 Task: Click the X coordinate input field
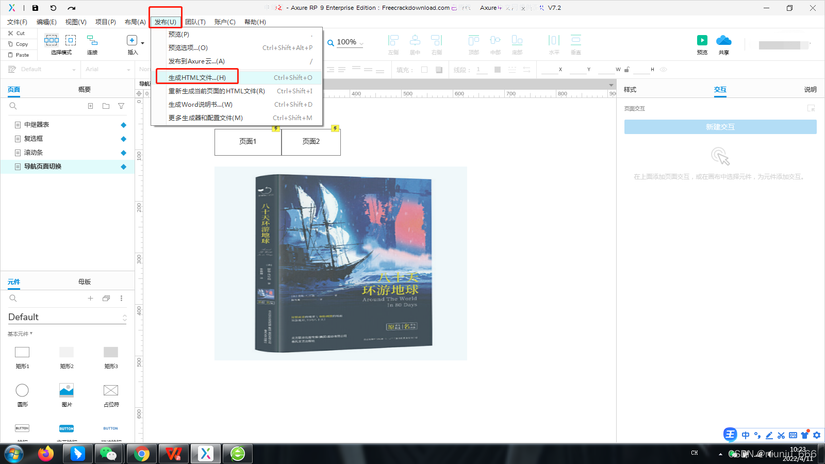pyautogui.click(x=550, y=70)
